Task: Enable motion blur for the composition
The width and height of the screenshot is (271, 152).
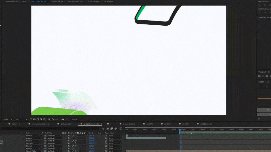Action: coord(116,129)
